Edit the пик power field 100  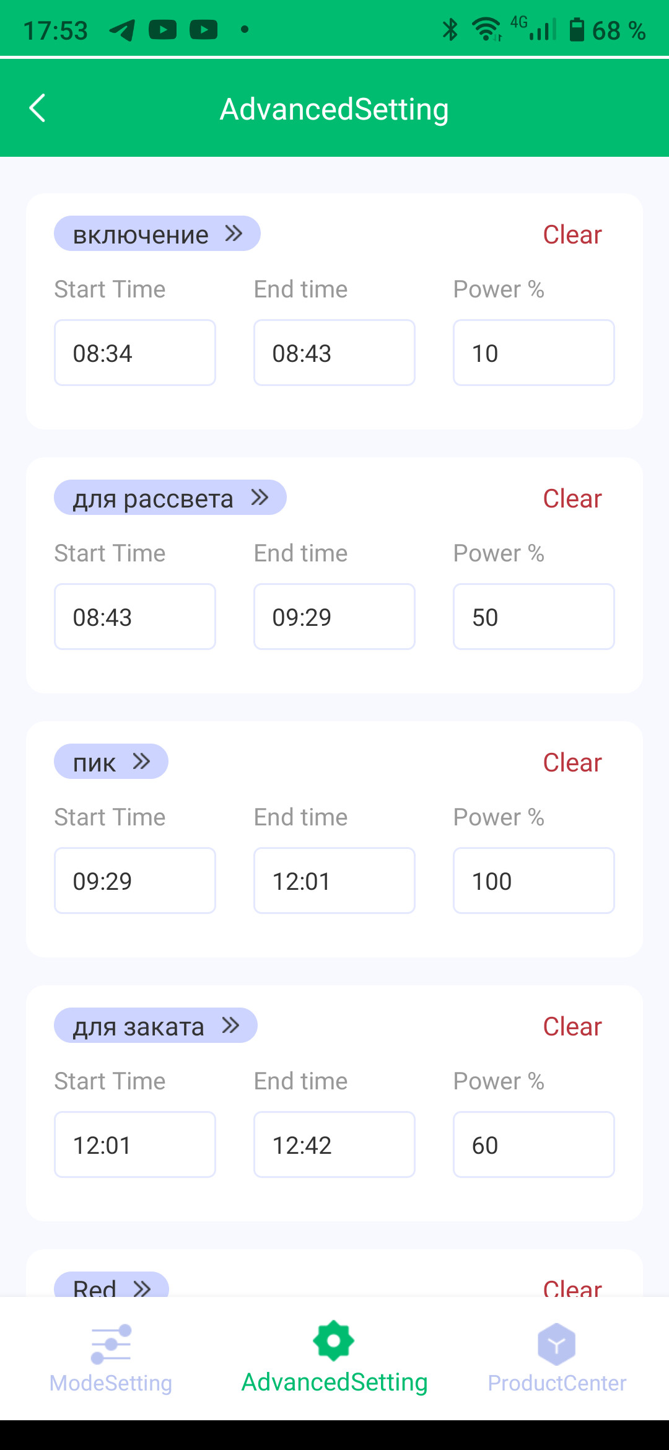tap(533, 881)
